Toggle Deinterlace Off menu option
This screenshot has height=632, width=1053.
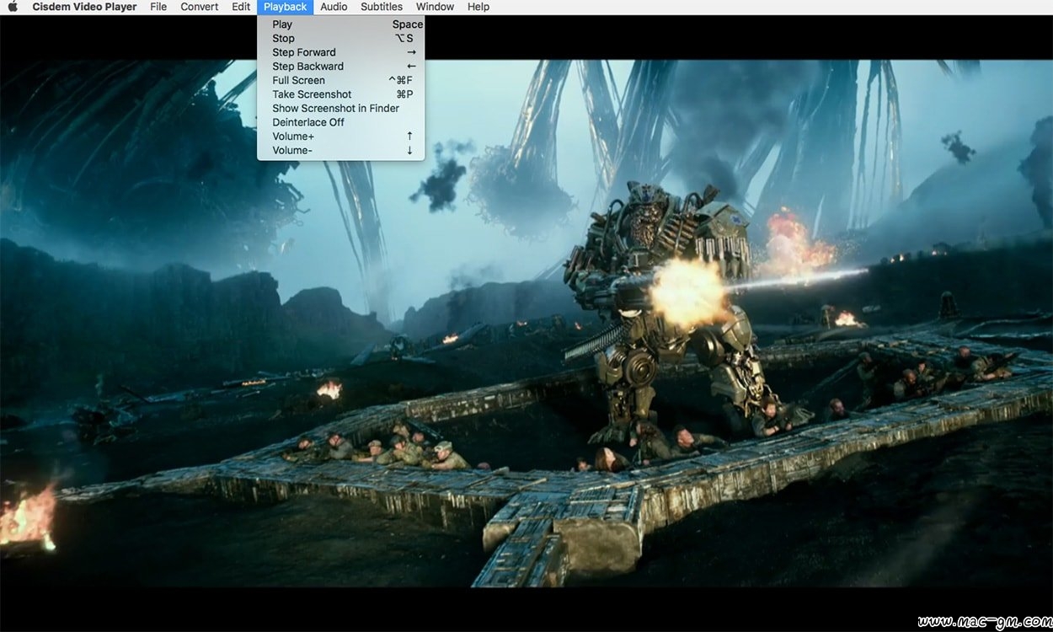click(x=341, y=122)
